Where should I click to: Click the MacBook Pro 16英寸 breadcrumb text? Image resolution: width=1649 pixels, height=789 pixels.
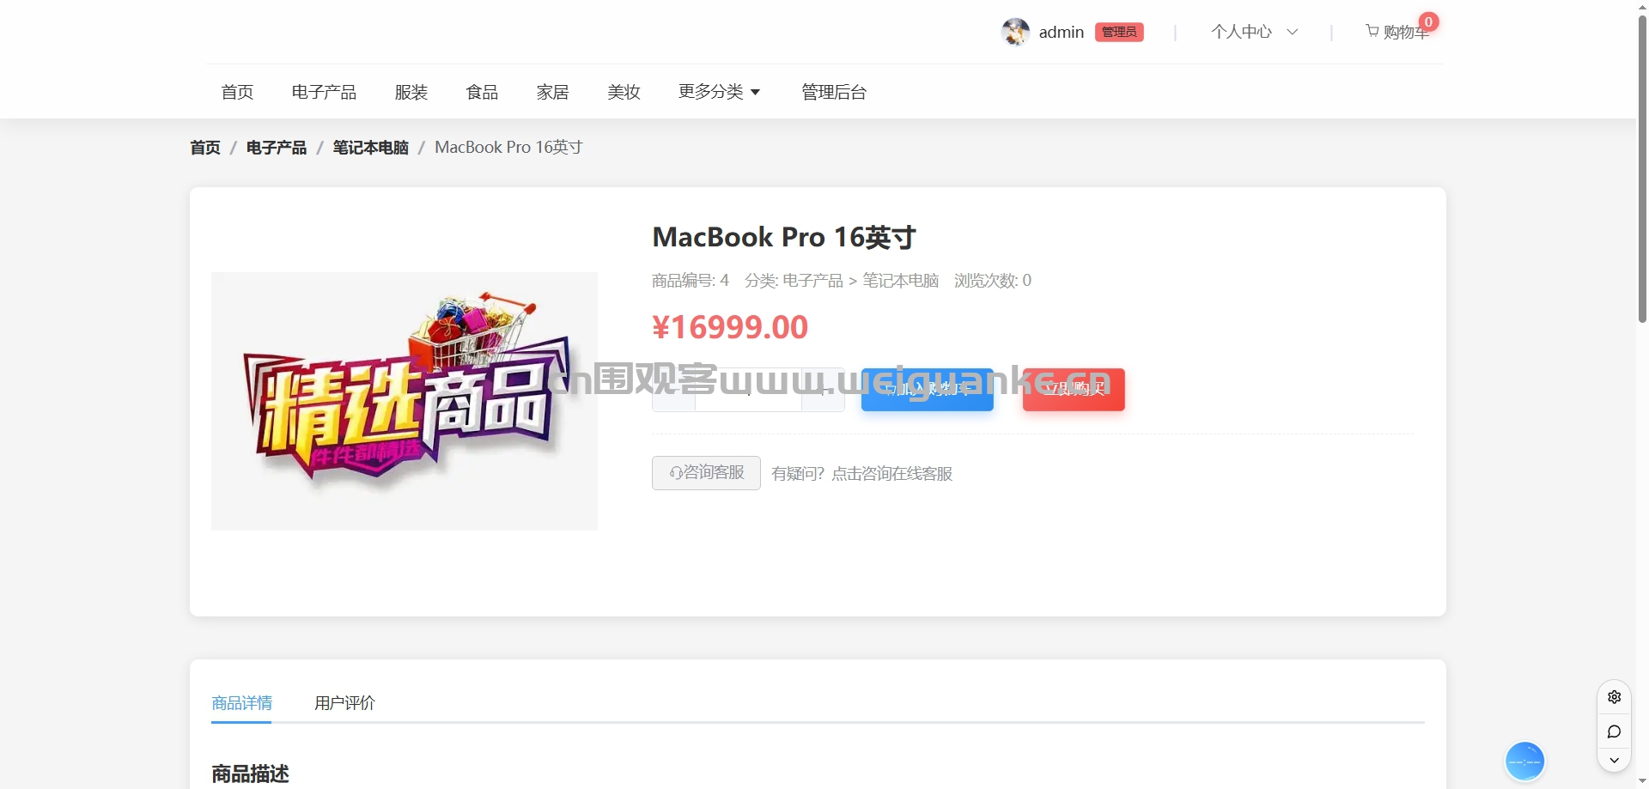[x=508, y=148]
